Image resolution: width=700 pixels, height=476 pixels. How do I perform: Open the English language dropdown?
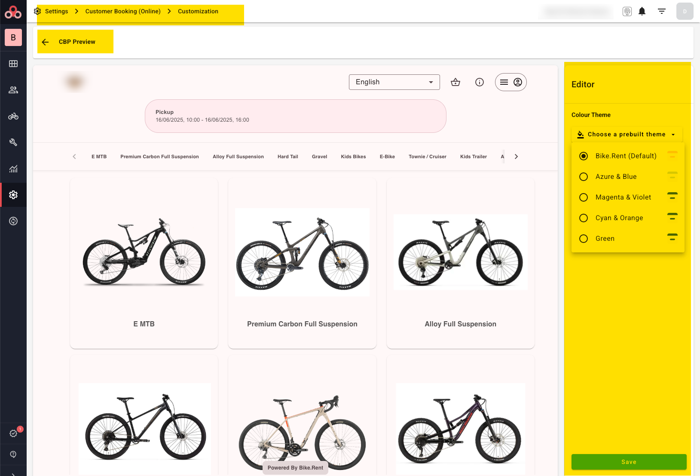tap(394, 82)
